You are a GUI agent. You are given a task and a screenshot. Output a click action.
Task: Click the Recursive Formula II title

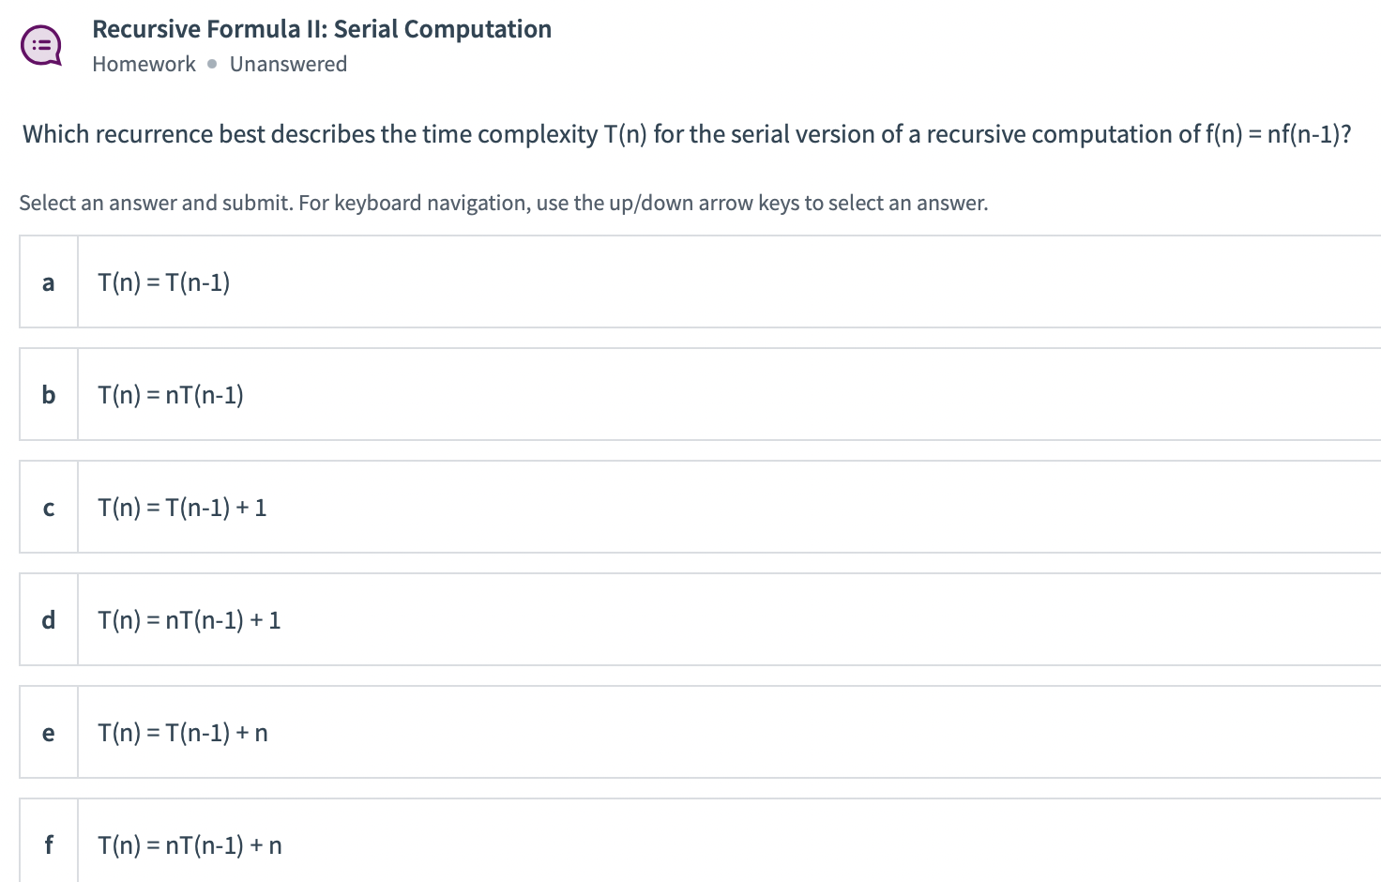pyautogui.click(x=321, y=28)
